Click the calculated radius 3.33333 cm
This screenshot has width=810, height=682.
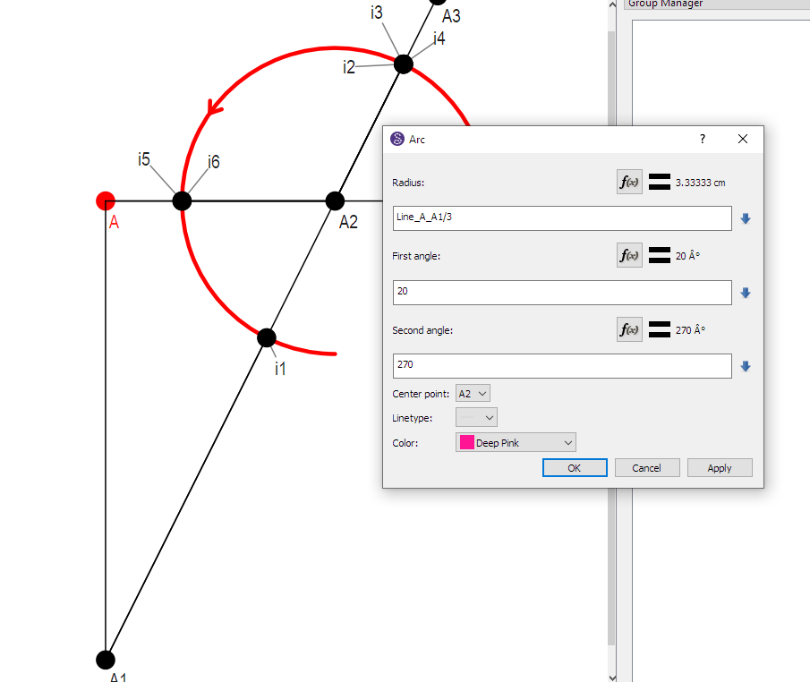point(700,183)
